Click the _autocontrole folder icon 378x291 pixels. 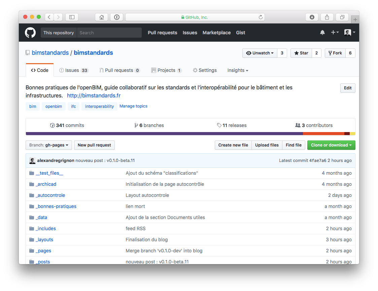[x=32, y=195]
